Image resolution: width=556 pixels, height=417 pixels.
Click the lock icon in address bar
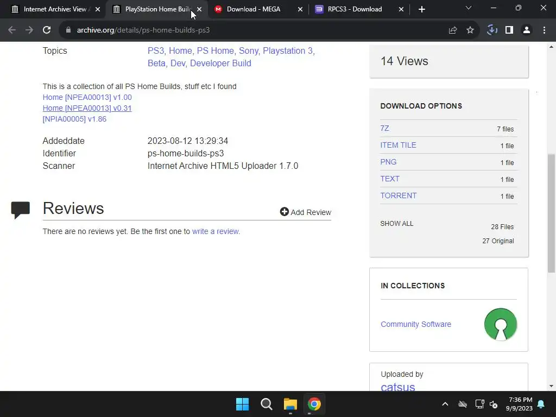(x=68, y=30)
